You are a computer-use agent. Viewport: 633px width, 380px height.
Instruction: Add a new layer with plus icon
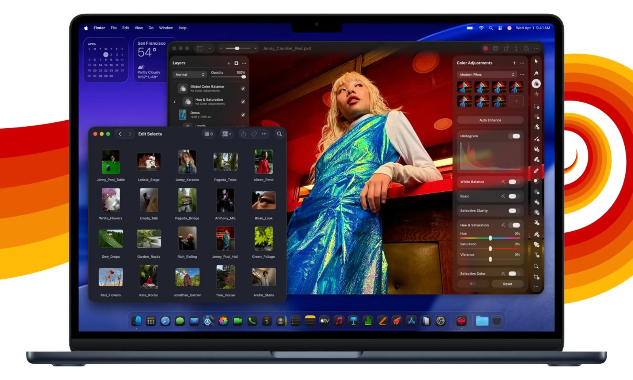coord(229,63)
